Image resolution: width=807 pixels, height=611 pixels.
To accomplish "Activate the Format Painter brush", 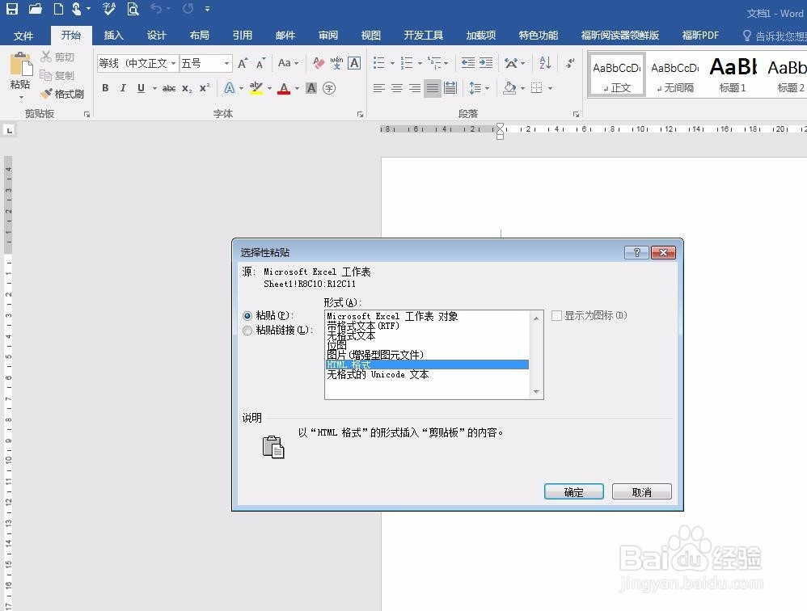I will pos(62,94).
